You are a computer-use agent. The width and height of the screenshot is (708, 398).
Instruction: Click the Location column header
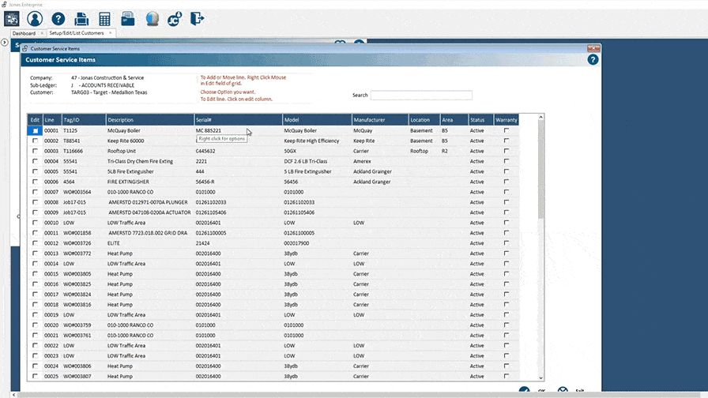pos(424,120)
